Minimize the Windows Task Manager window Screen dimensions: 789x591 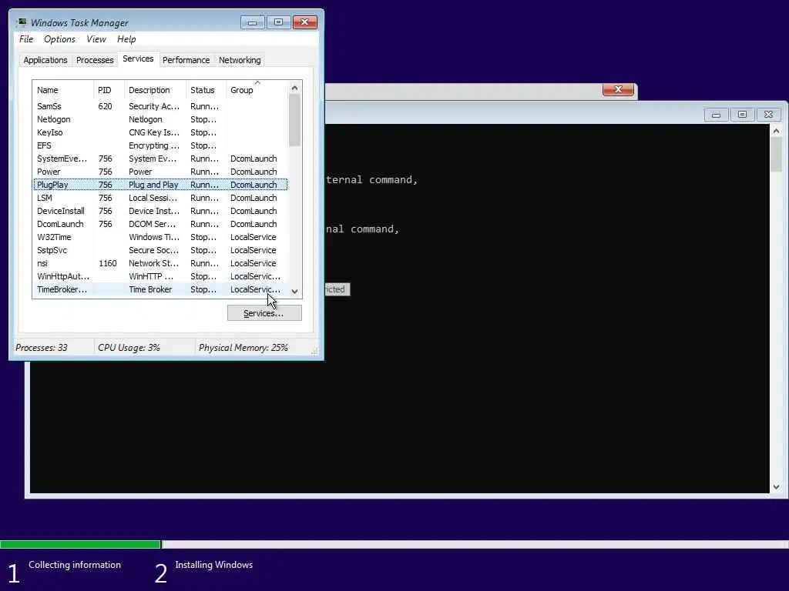pyautogui.click(x=252, y=22)
